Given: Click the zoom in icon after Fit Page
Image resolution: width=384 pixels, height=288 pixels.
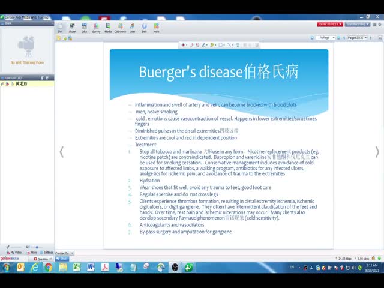Looking at the screenshot, I should pos(338,38).
